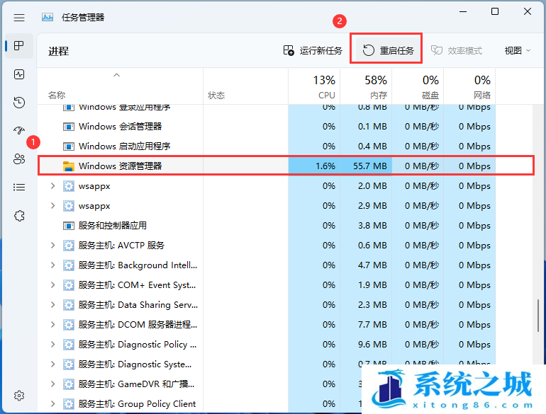Select the Processes sidebar icon
This screenshot has width=546, height=414.
point(19,46)
